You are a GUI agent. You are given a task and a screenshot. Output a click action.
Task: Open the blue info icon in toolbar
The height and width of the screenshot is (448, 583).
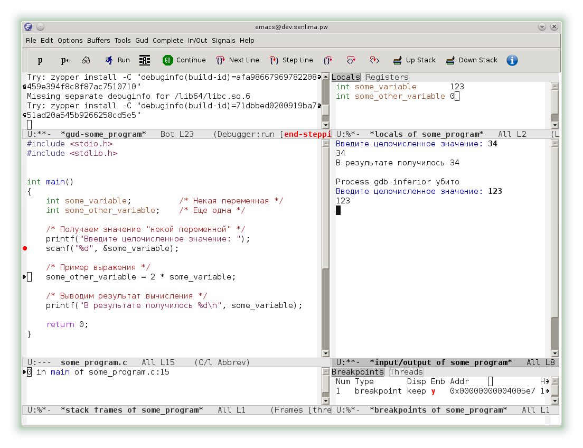[512, 60]
